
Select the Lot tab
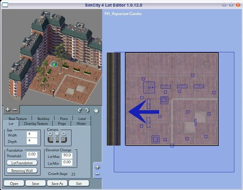(11, 124)
